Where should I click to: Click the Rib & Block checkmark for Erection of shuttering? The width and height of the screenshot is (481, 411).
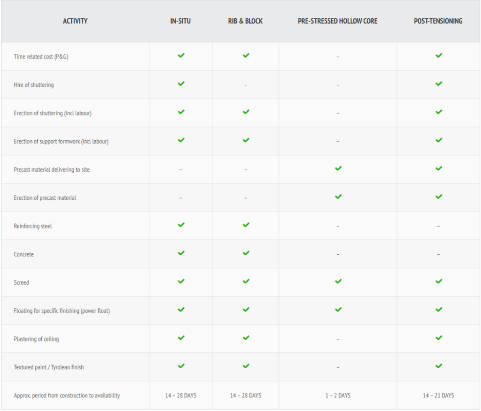246,112
